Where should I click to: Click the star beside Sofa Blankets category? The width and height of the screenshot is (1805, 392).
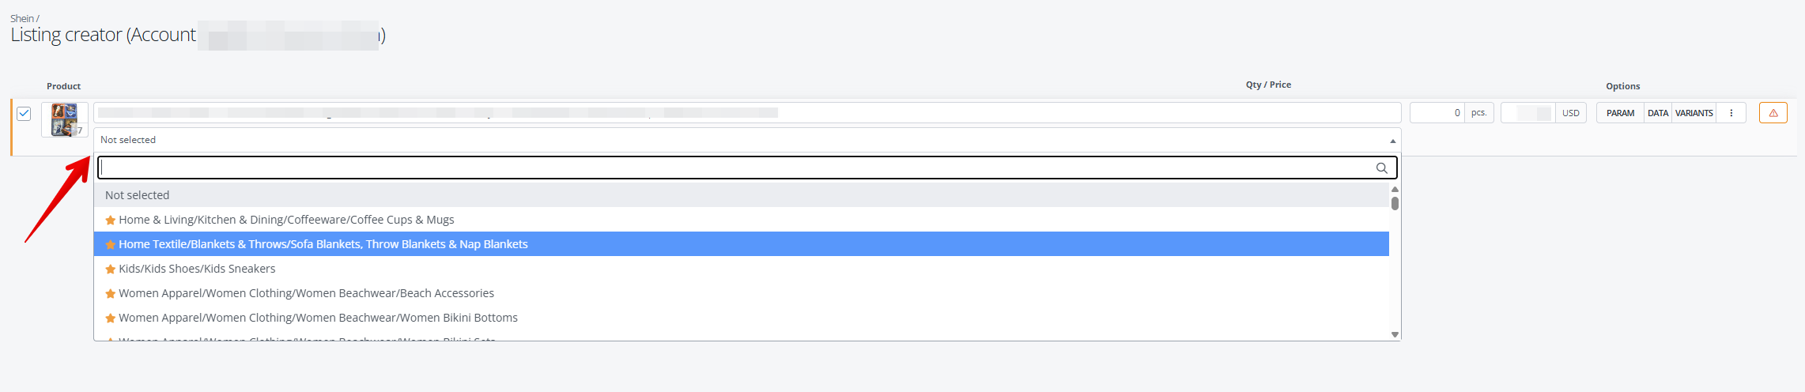111,245
